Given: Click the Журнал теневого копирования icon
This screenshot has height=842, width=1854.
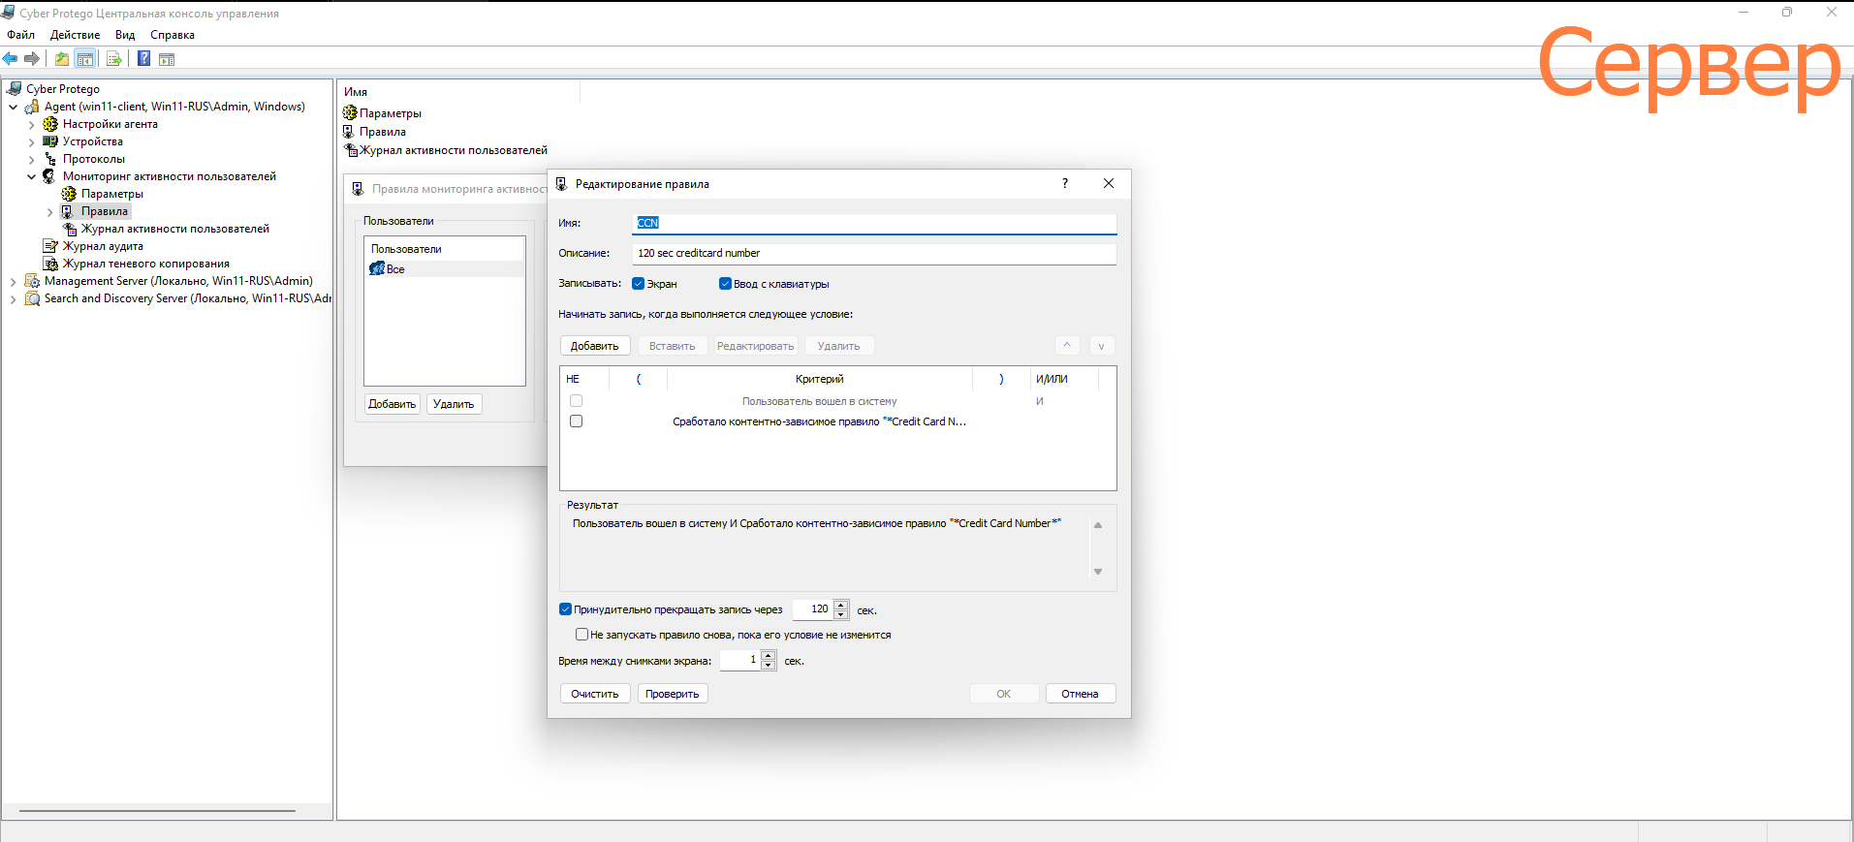Looking at the screenshot, I should pos(50,264).
